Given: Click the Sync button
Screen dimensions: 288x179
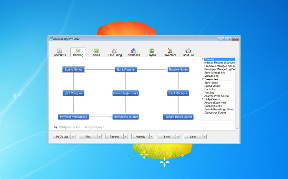Looking at the screenshot, I should [167, 137].
